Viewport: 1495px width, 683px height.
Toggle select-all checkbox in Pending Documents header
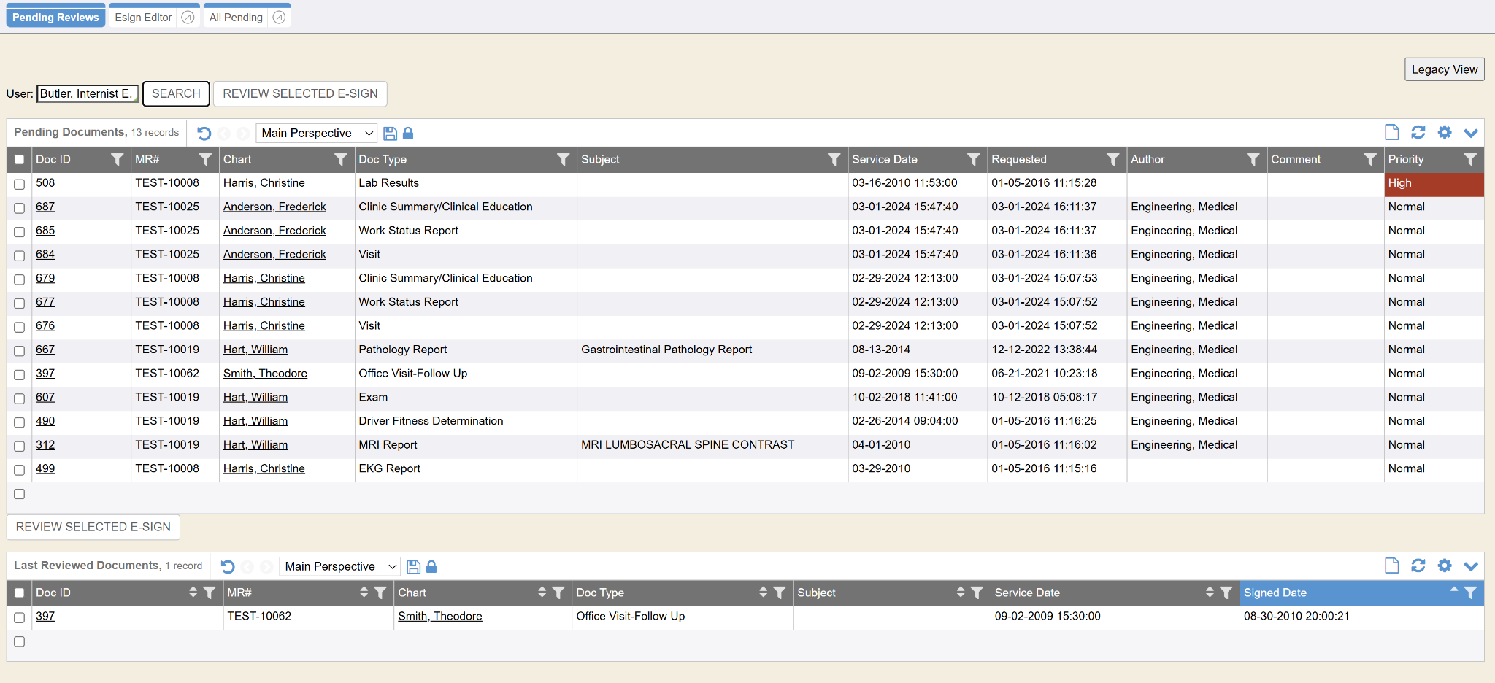click(x=20, y=160)
